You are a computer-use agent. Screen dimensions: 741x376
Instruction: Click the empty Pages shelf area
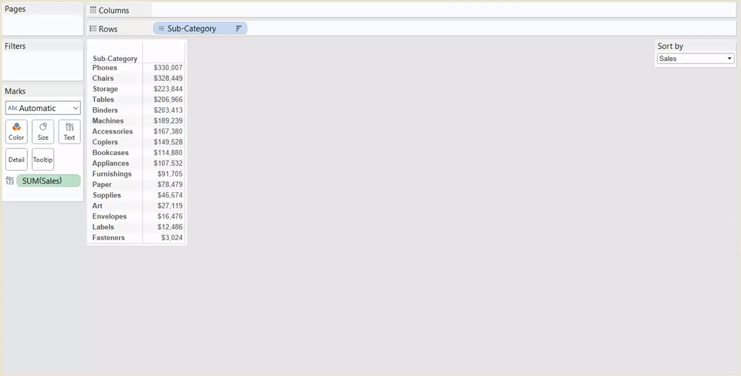(42, 25)
